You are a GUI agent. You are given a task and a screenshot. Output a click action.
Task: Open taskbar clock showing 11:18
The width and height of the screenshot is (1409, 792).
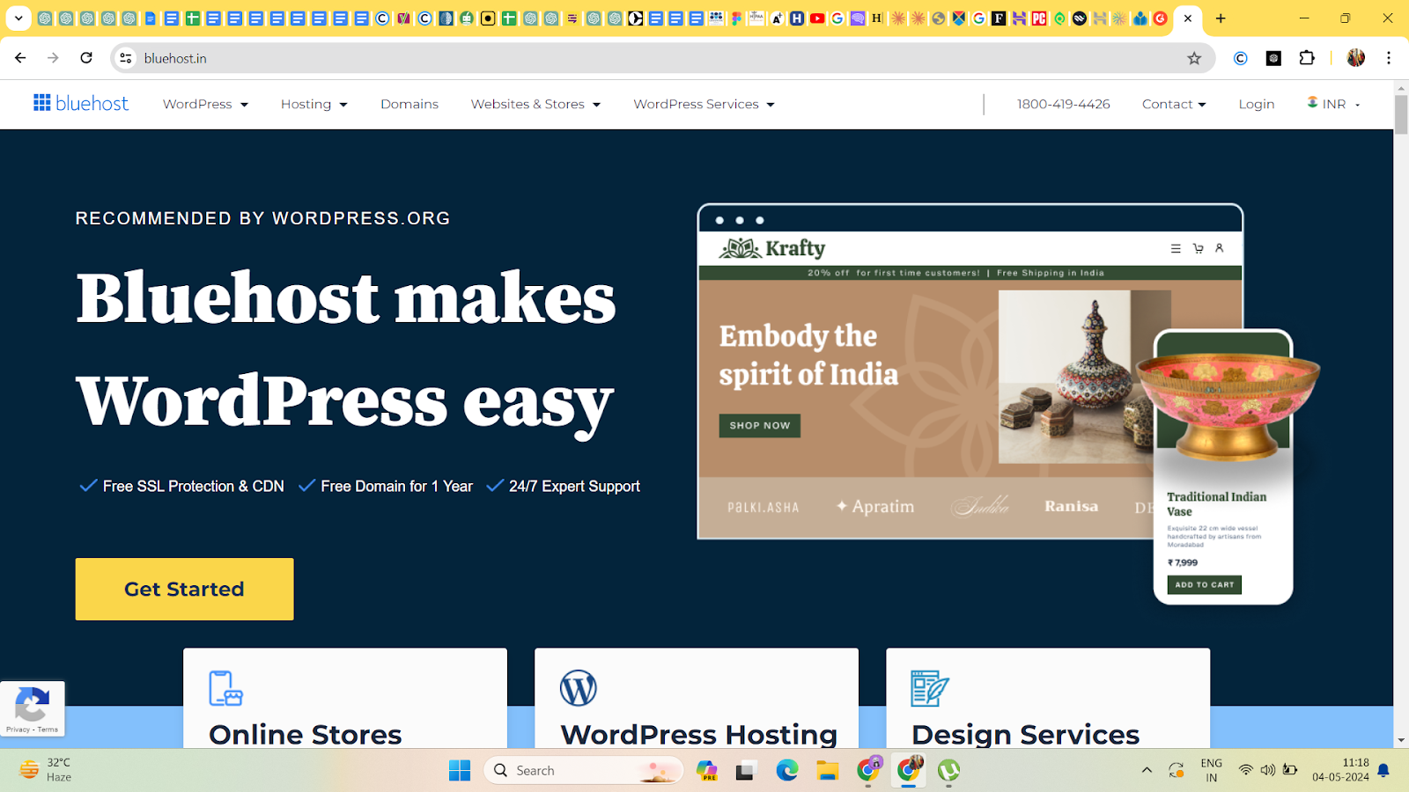pyautogui.click(x=1340, y=770)
